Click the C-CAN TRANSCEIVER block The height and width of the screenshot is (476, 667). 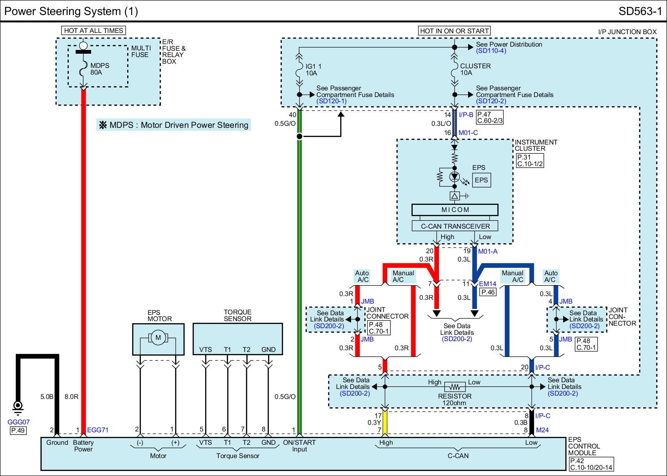click(455, 226)
